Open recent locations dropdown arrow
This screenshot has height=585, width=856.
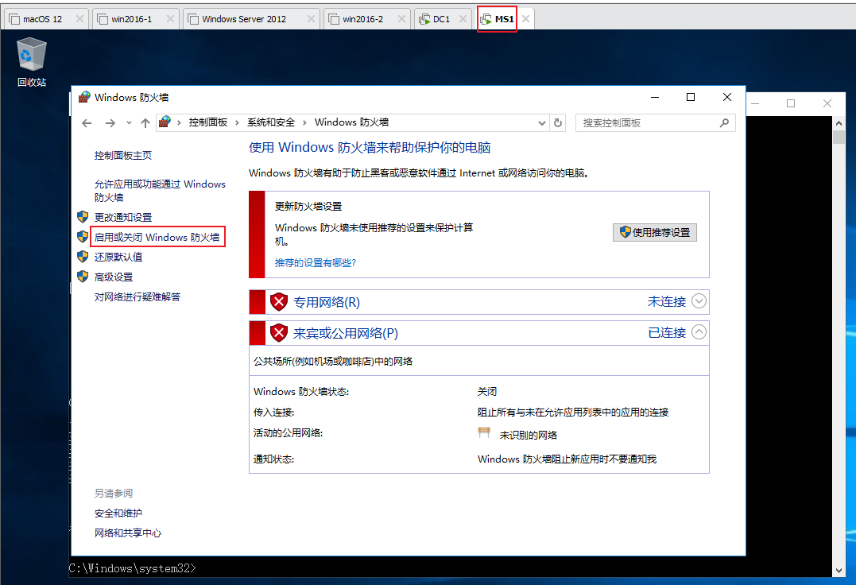129,122
